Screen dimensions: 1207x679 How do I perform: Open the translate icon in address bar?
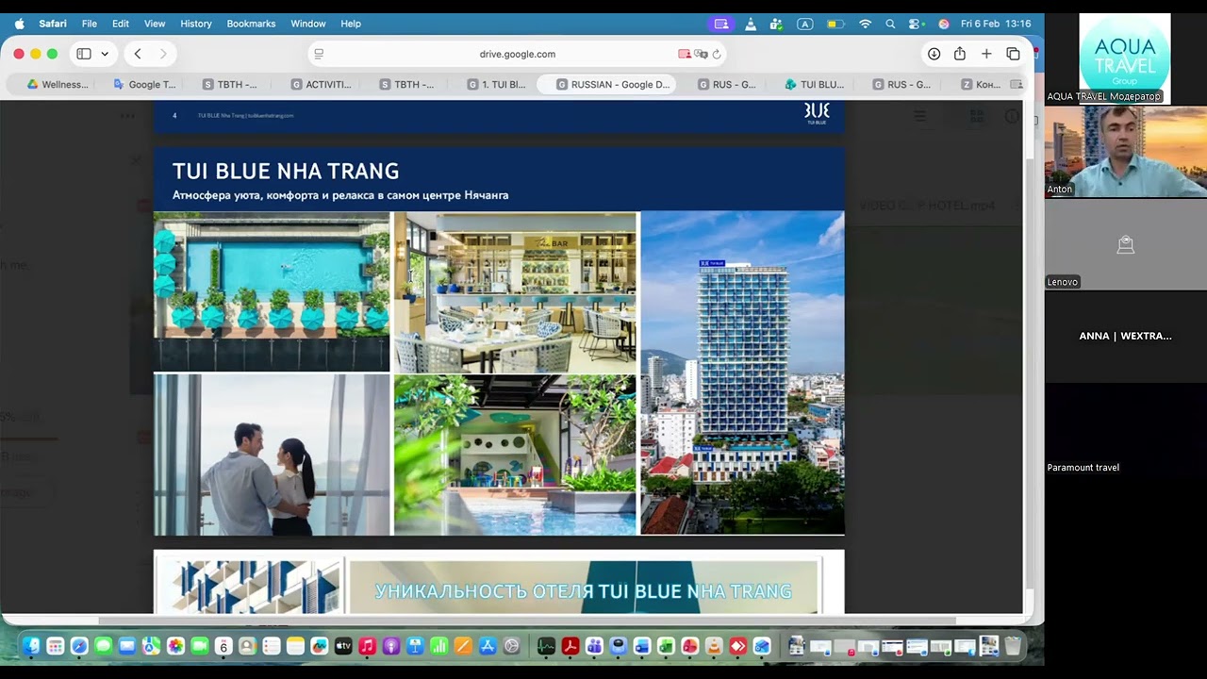point(701,54)
